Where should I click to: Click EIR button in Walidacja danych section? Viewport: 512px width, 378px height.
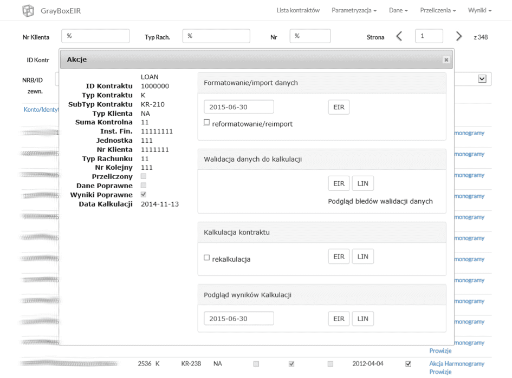[339, 183]
